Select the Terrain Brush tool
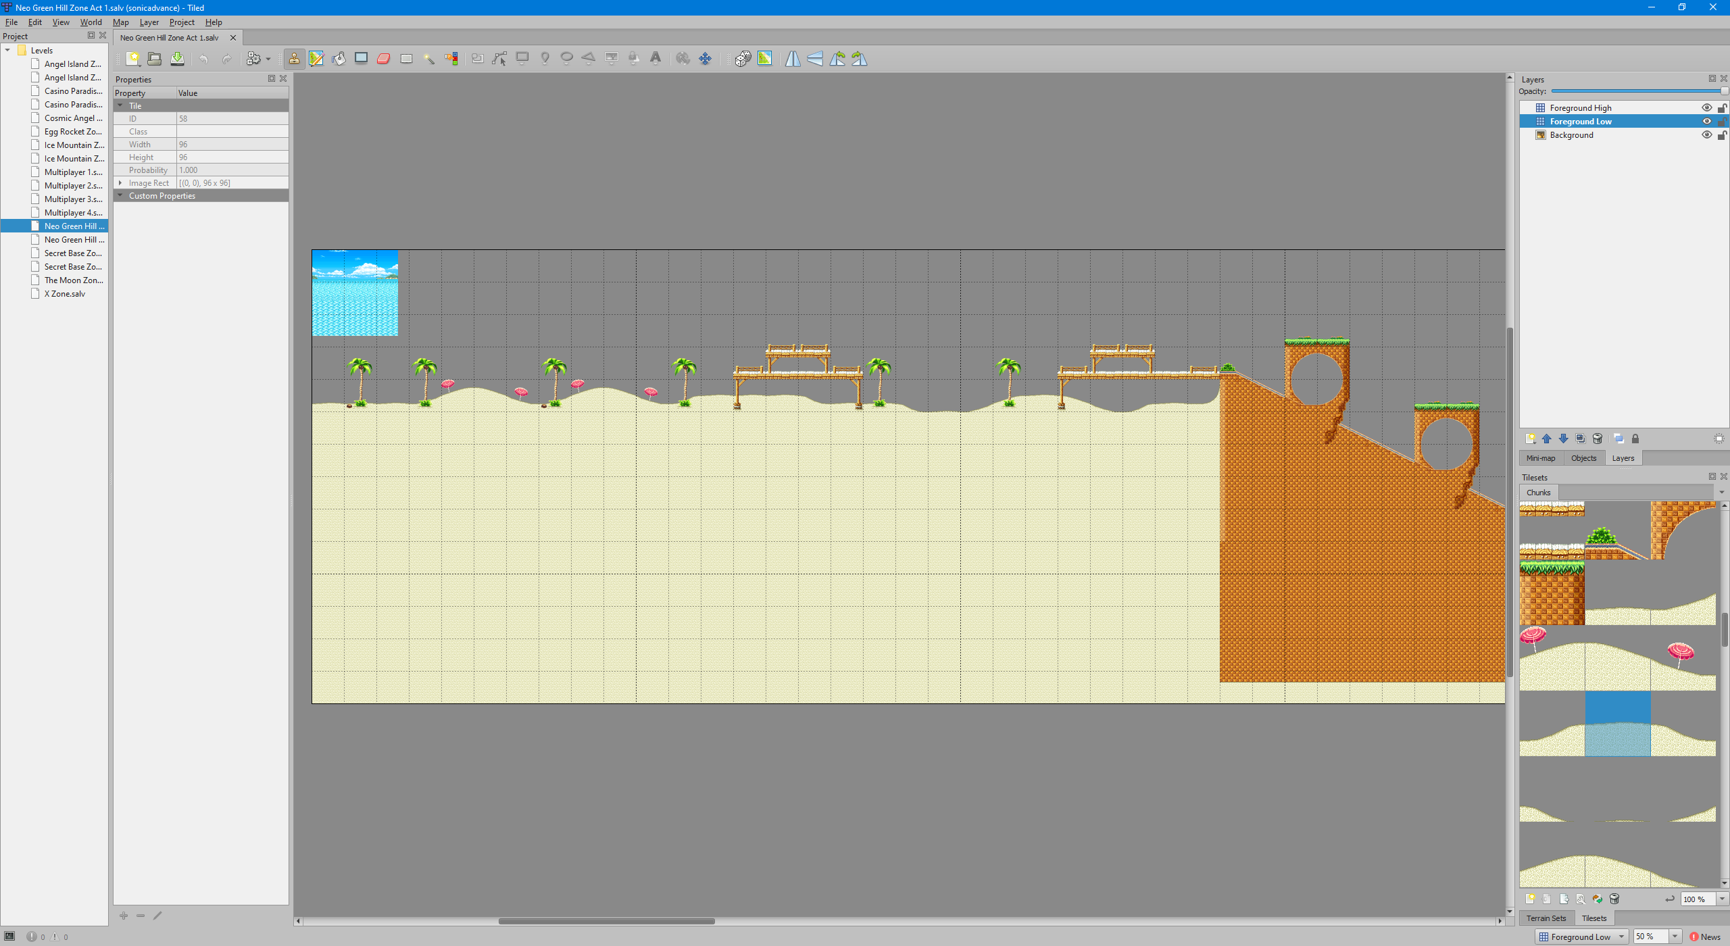The width and height of the screenshot is (1730, 946). 316,59
